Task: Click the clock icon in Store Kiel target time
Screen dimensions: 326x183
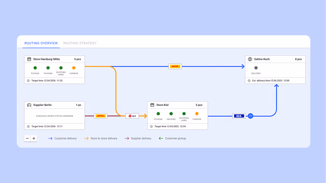Action: 152,126
